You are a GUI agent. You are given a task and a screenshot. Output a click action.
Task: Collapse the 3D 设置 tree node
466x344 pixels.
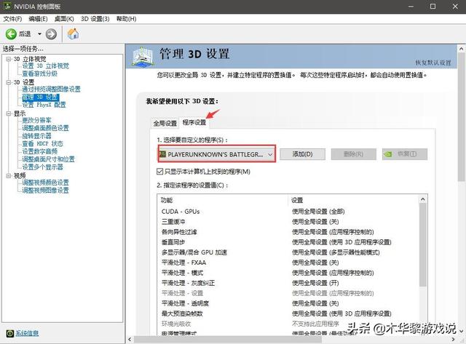tap(9, 82)
